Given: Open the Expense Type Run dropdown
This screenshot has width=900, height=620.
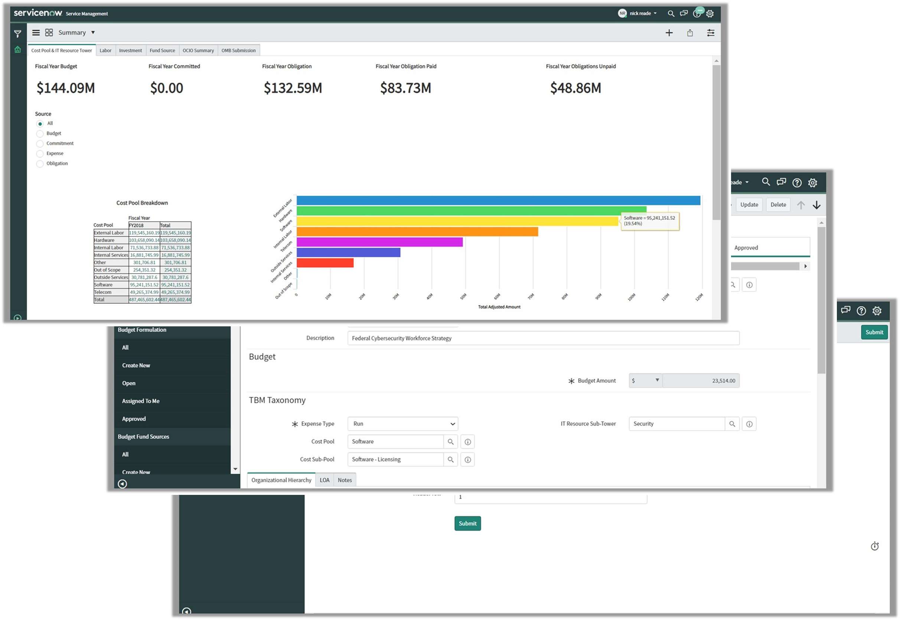Looking at the screenshot, I should 403,424.
